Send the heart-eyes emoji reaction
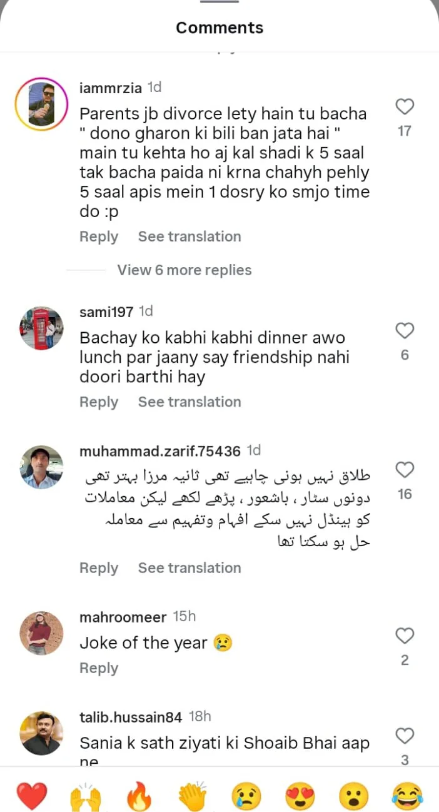Screen dimensions: 439x812 [x=300, y=796]
